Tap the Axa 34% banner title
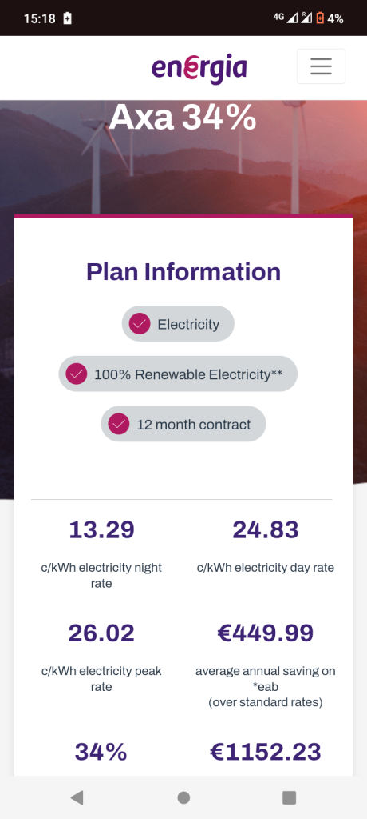Viewport: 367px width, 819px height. pyautogui.click(x=183, y=117)
